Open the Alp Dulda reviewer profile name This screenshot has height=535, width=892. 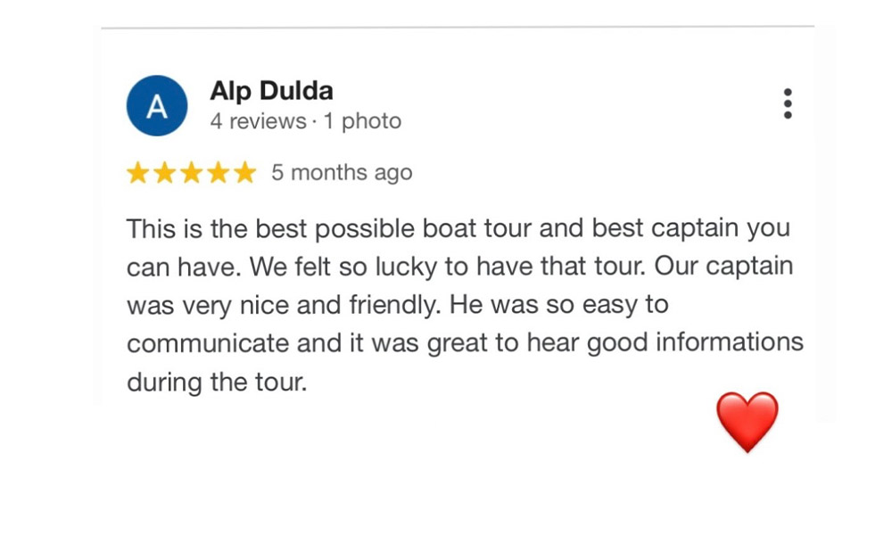click(271, 91)
